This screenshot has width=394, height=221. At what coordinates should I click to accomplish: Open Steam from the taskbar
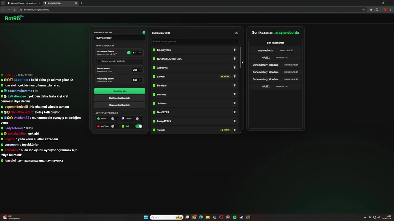pos(241,217)
